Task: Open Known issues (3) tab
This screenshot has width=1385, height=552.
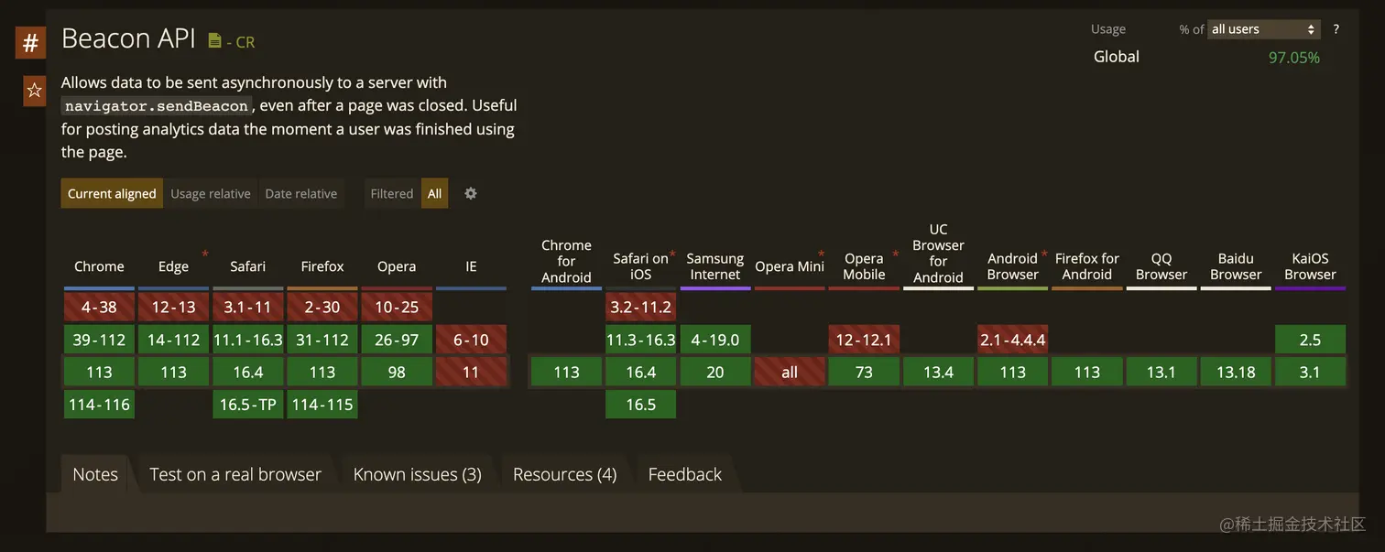Action: [418, 474]
